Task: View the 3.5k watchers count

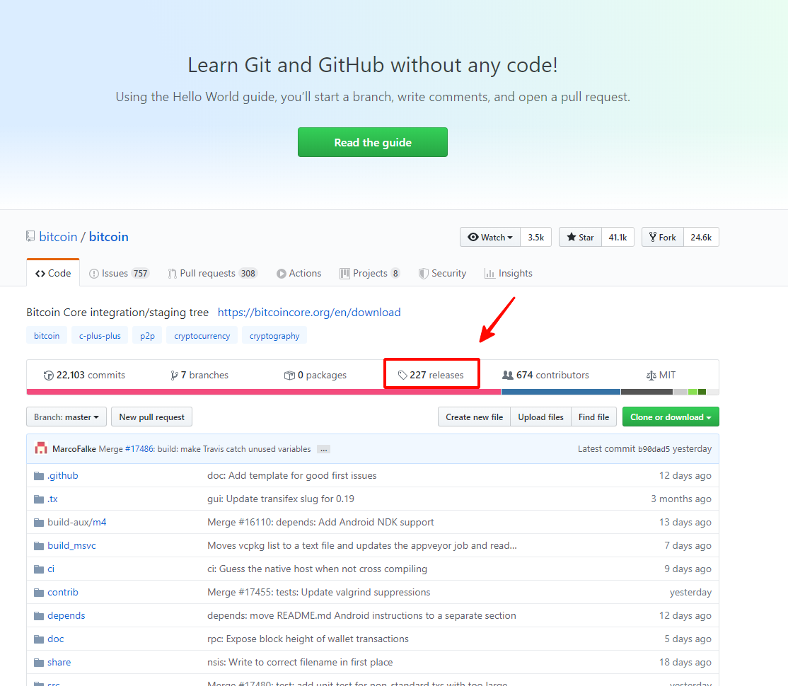Action: coord(535,237)
